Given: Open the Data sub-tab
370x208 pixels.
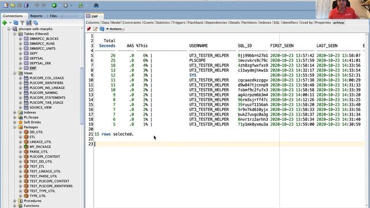Looking at the screenshot, I should 105,23.
